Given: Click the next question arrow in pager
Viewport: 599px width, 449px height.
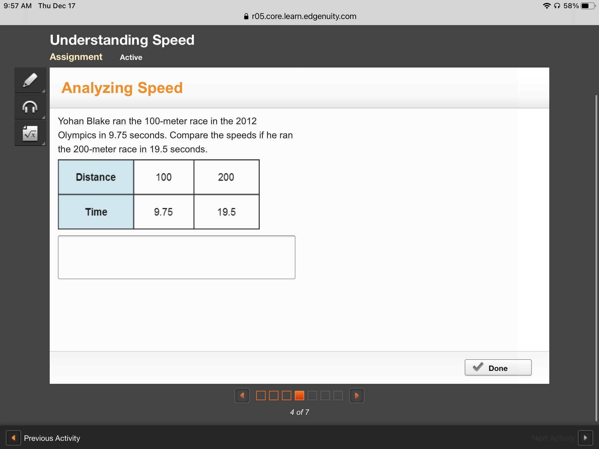Looking at the screenshot, I should click(x=357, y=396).
